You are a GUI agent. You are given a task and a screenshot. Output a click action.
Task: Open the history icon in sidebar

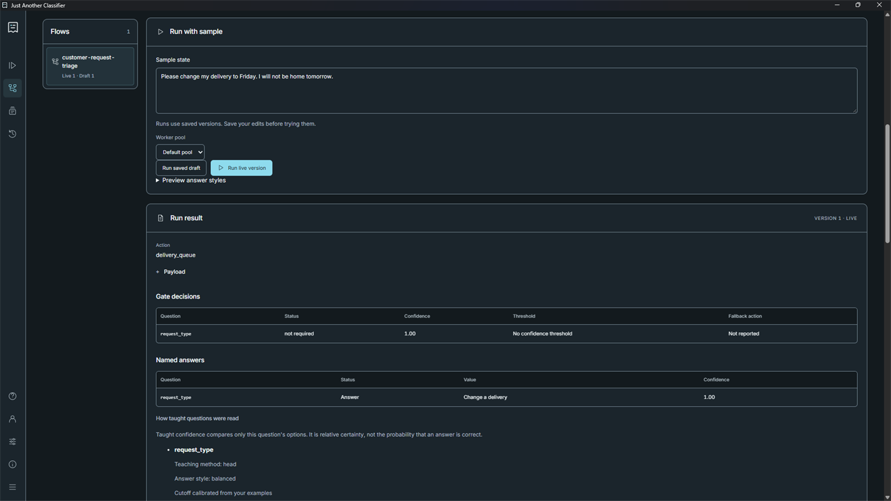pos(12,134)
